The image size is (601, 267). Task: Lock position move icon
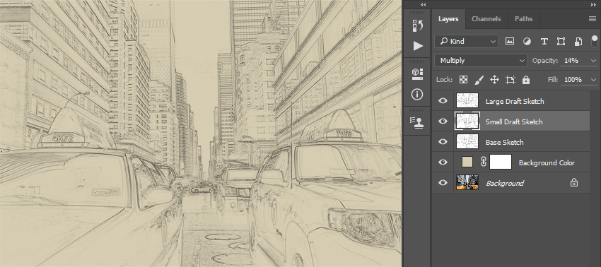[x=494, y=80]
